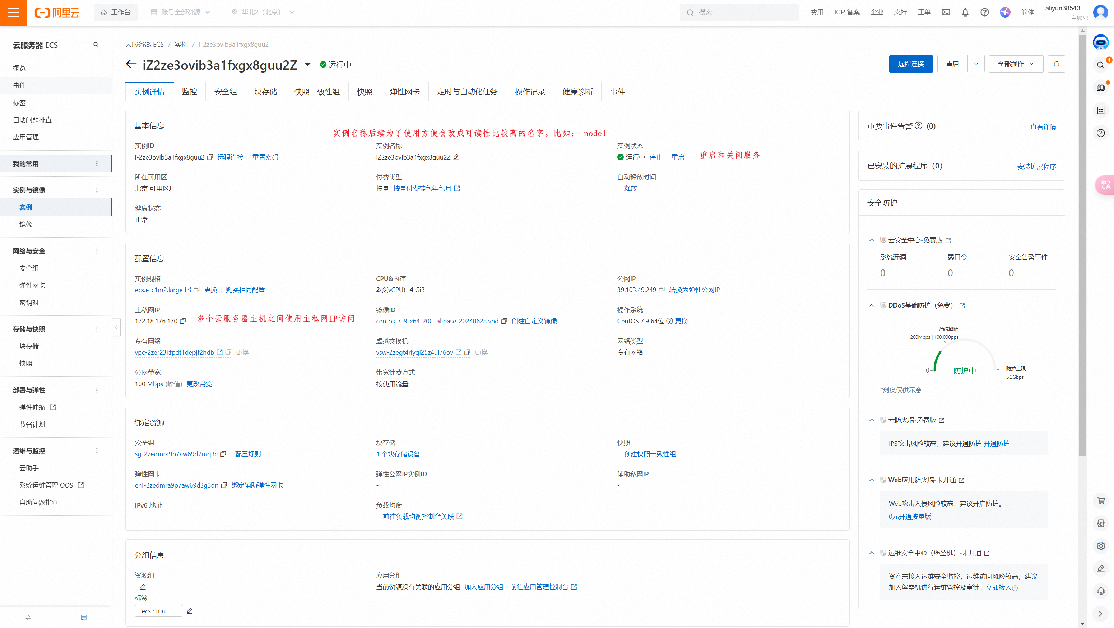Copy the private IP 172.18.176.170
Image resolution: width=1114 pixels, height=628 pixels.
pyautogui.click(x=182, y=321)
